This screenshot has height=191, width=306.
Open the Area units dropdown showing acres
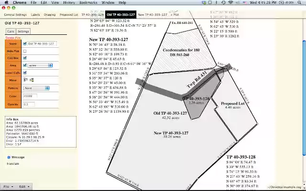[x=40, y=65]
